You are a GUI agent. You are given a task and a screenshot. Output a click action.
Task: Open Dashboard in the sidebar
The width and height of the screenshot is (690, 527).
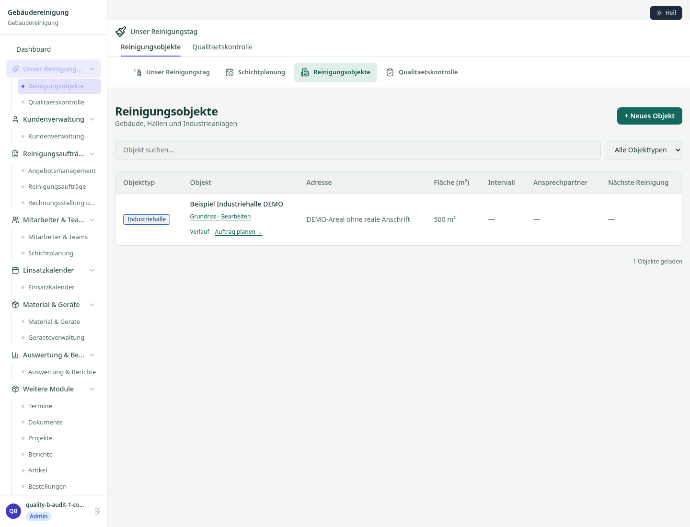coord(54,49)
